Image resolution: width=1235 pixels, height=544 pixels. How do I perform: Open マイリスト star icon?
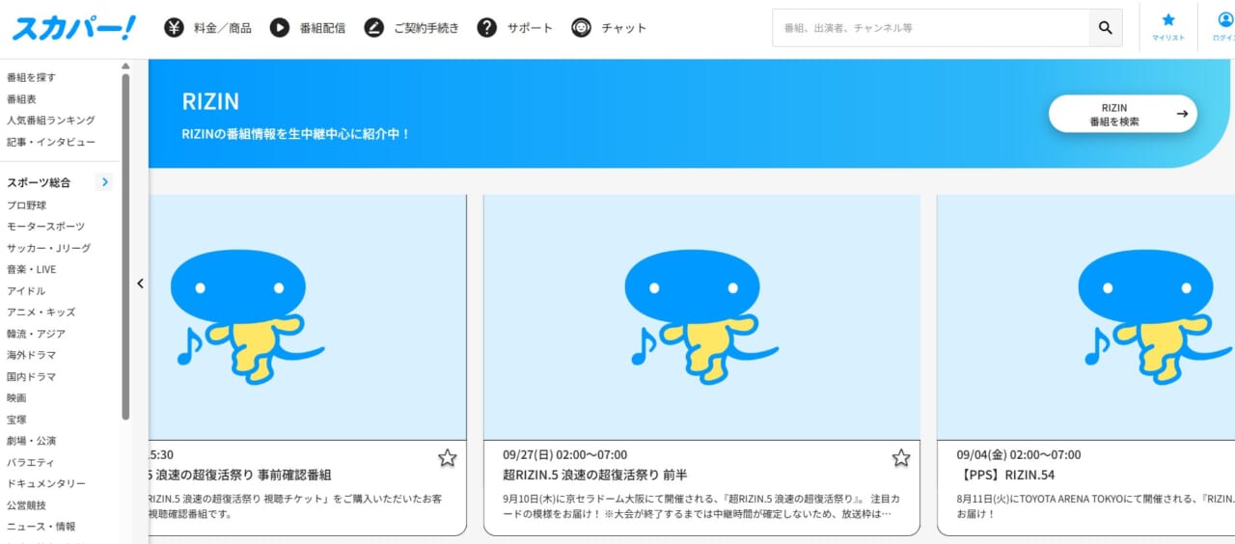point(1168,20)
